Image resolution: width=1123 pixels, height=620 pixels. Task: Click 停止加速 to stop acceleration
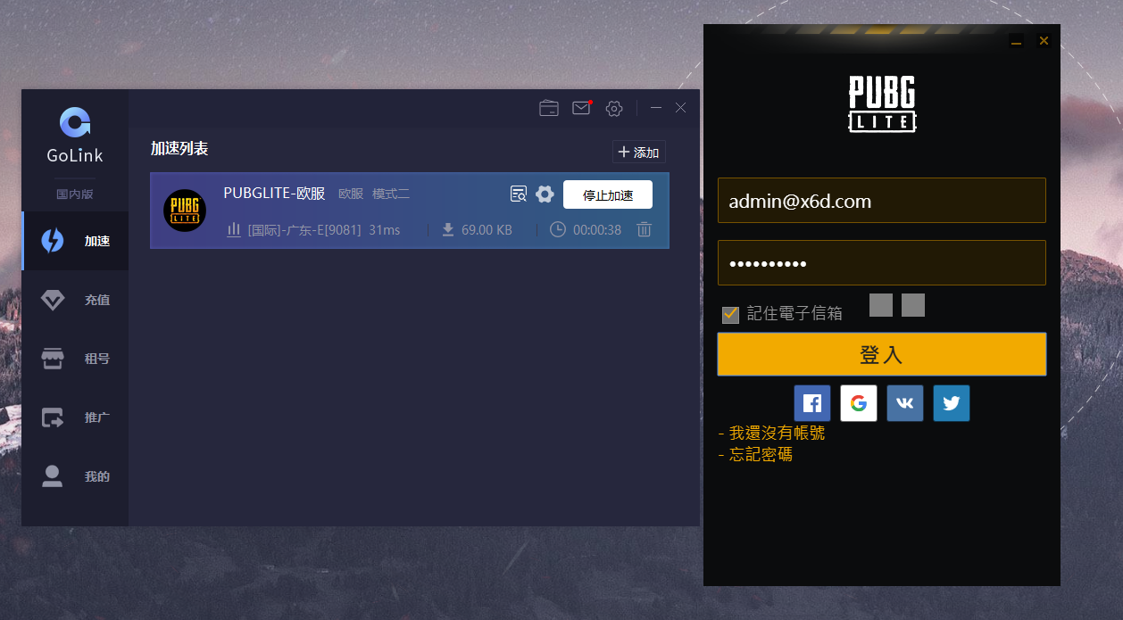pos(607,194)
